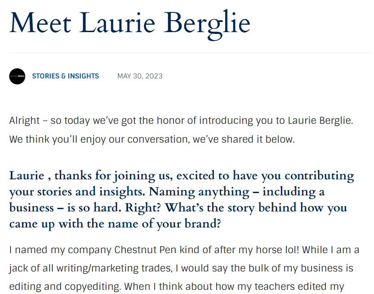Click the horizontal divider line under the title
The width and height of the screenshot is (374, 294).
[190, 53]
